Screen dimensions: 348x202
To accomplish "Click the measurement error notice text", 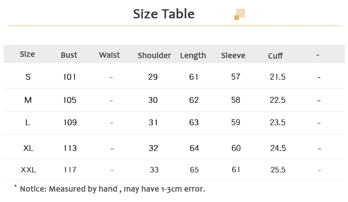I will [112, 189].
